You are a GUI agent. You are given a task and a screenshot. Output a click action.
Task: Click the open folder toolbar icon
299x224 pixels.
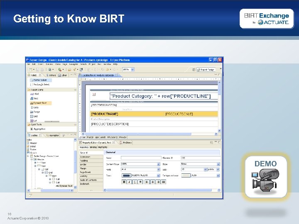pyautogui.click(x=70, y=70)
